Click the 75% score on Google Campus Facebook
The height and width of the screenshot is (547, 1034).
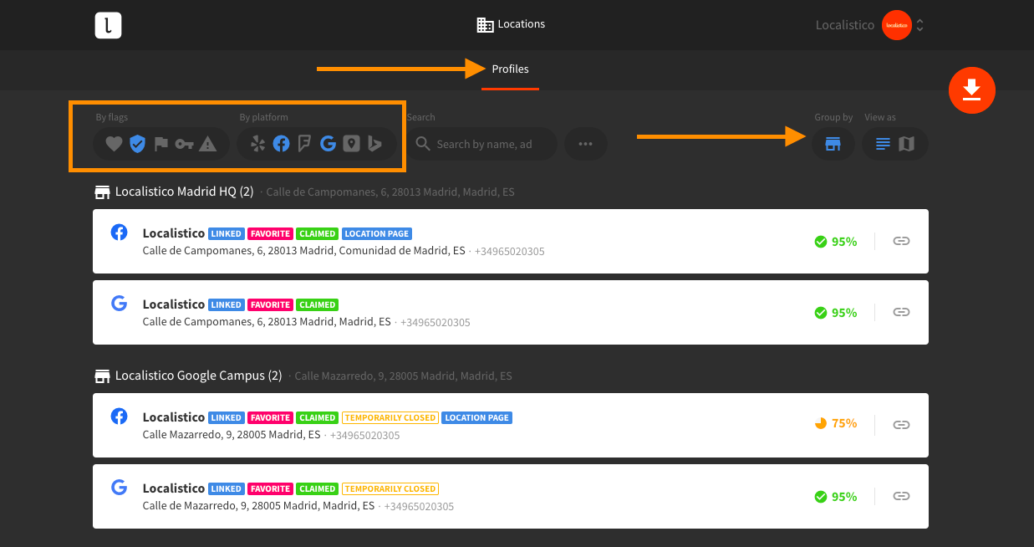(x=836, y=423)
